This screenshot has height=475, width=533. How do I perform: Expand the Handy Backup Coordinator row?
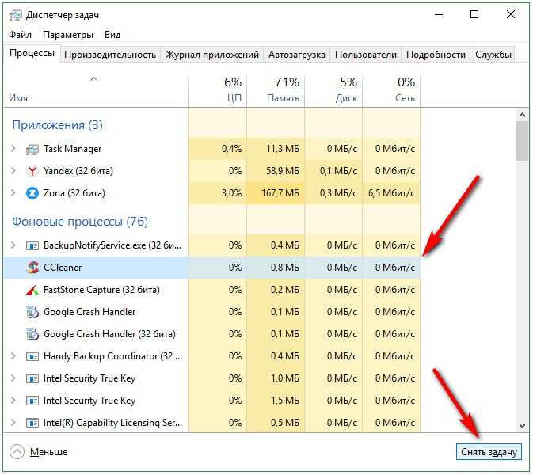(x=13, y=355)
